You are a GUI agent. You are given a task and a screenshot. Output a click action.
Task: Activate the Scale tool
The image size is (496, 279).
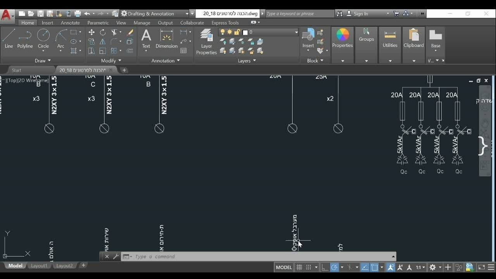coord(103,51)
